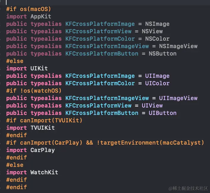The height and width of the screenshot is (193, 210).
Task: Click WatchKit in the import statement
Action: [x=44, y=173]
